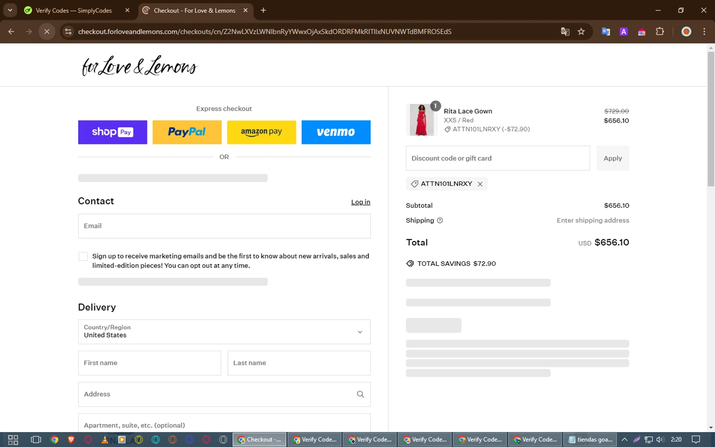The height and width of the screenshot is (447, 715).
Task: Click the browser address bar URL
Action: click(x=265, y=31)
